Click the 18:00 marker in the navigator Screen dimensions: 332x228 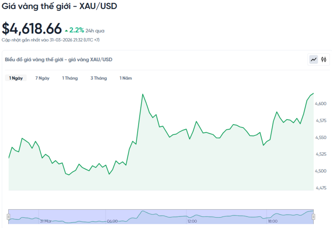tap(272, 221)
